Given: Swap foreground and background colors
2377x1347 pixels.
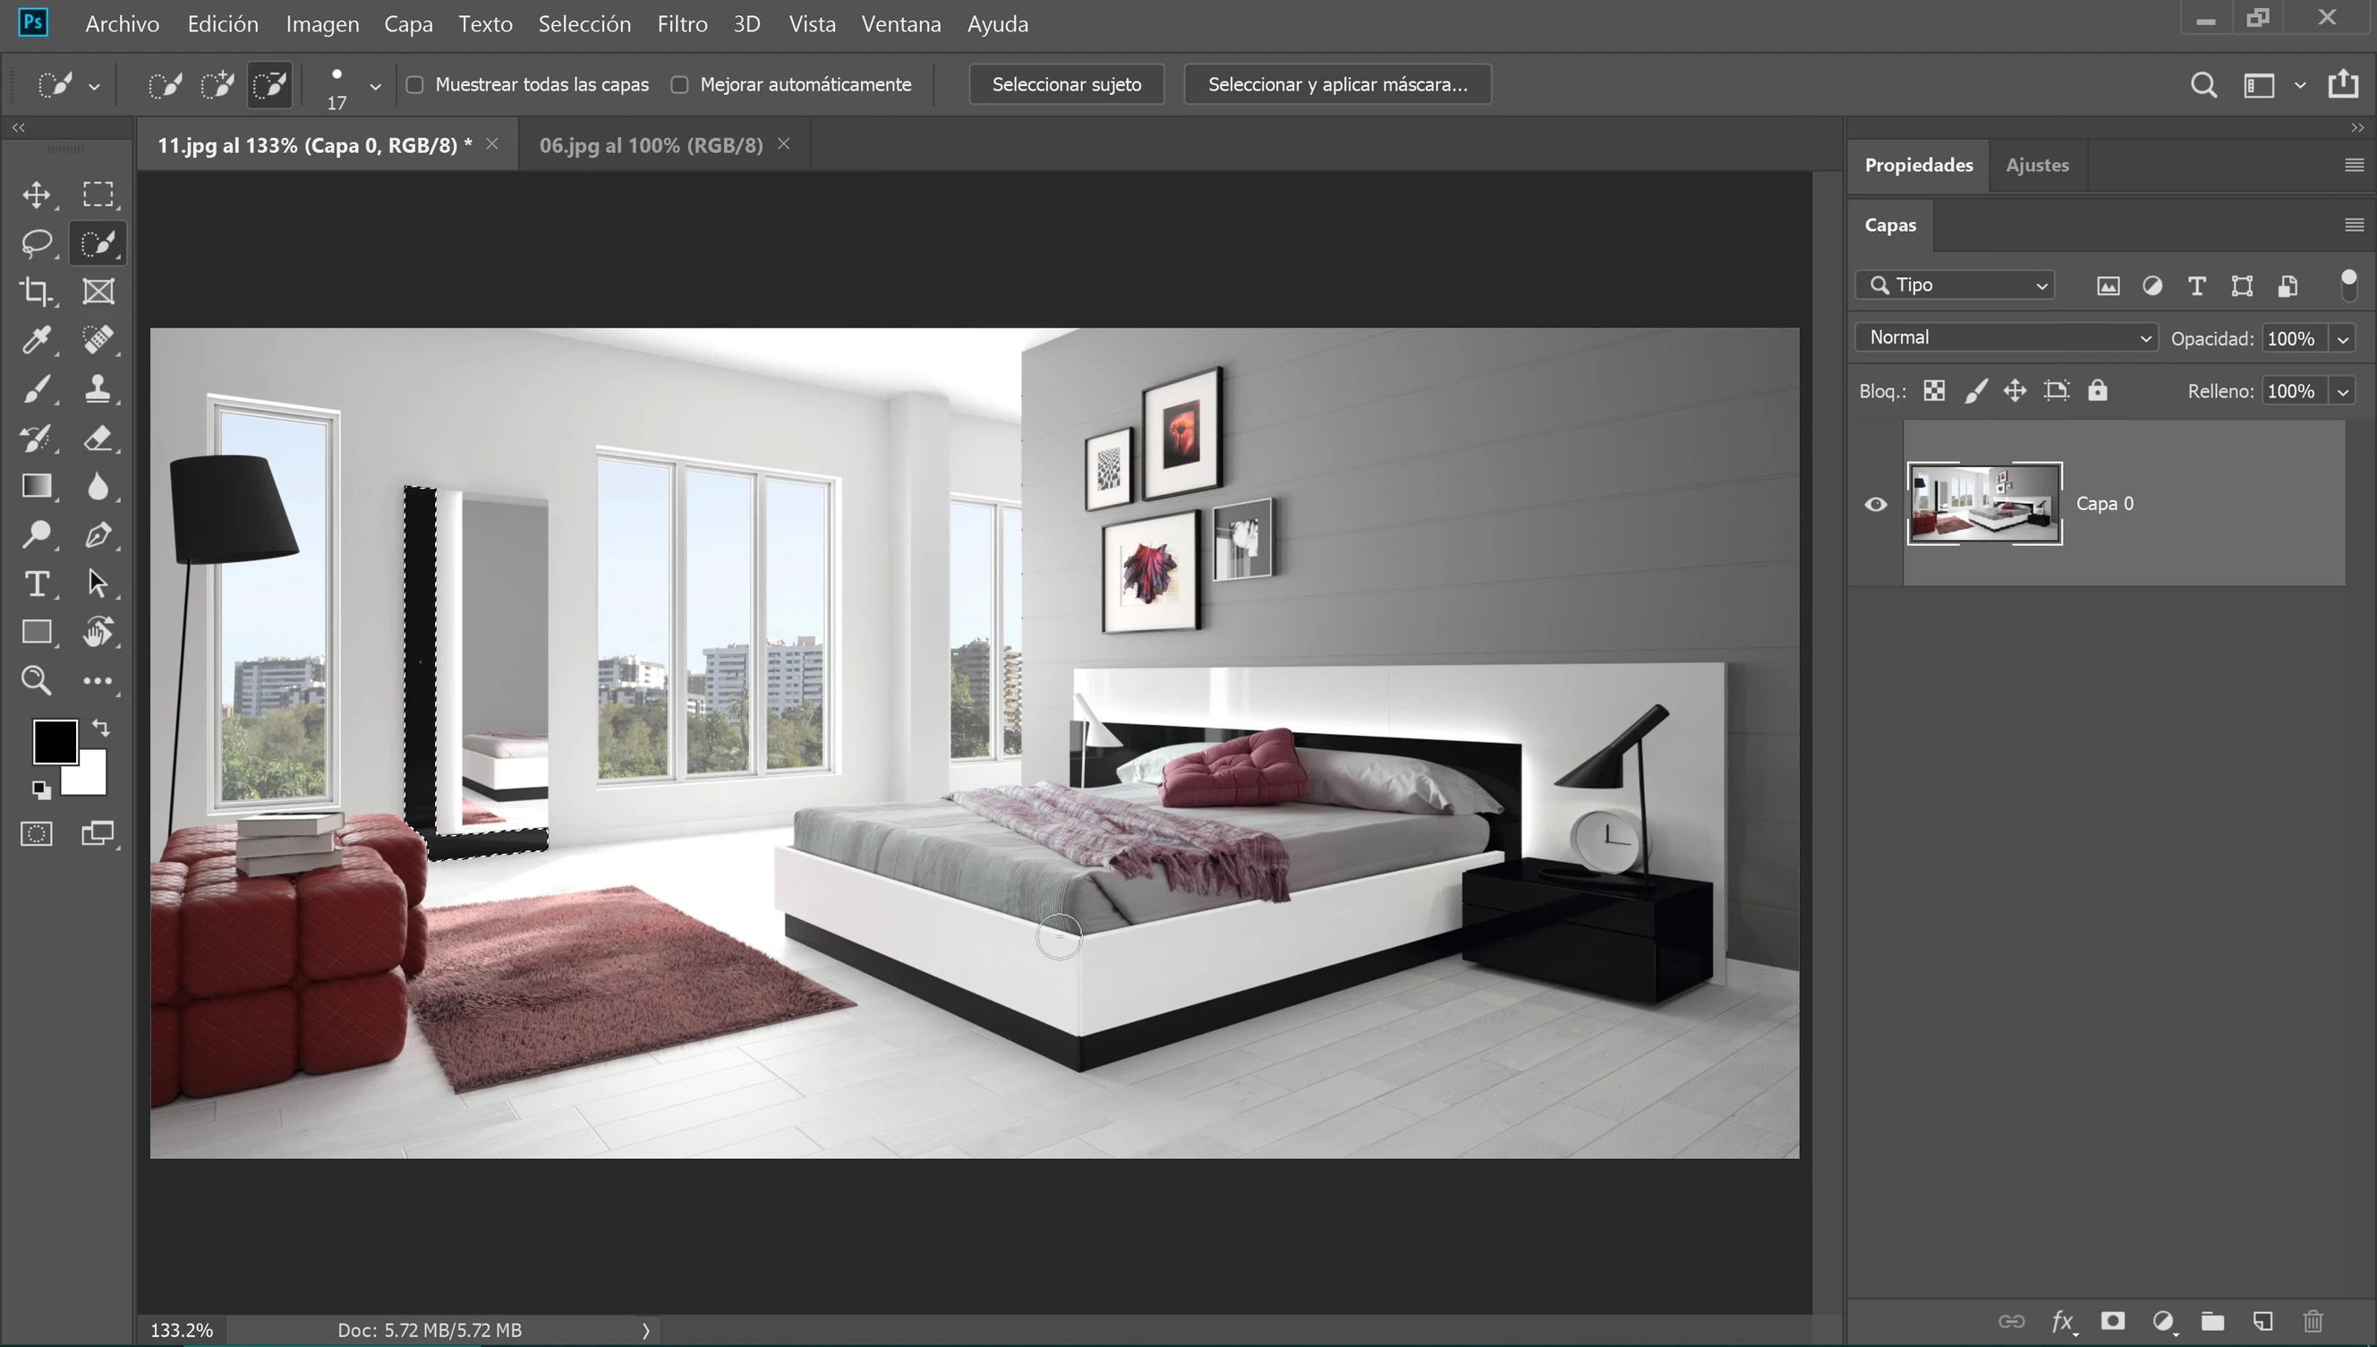Looking at the screenshot, I should (101, 728).
